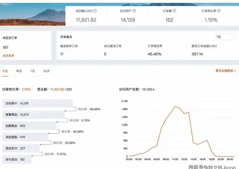Screen dimensions: 239x169
Task: Click the 11,921.92 sales value at top
Action: [86, 20]
